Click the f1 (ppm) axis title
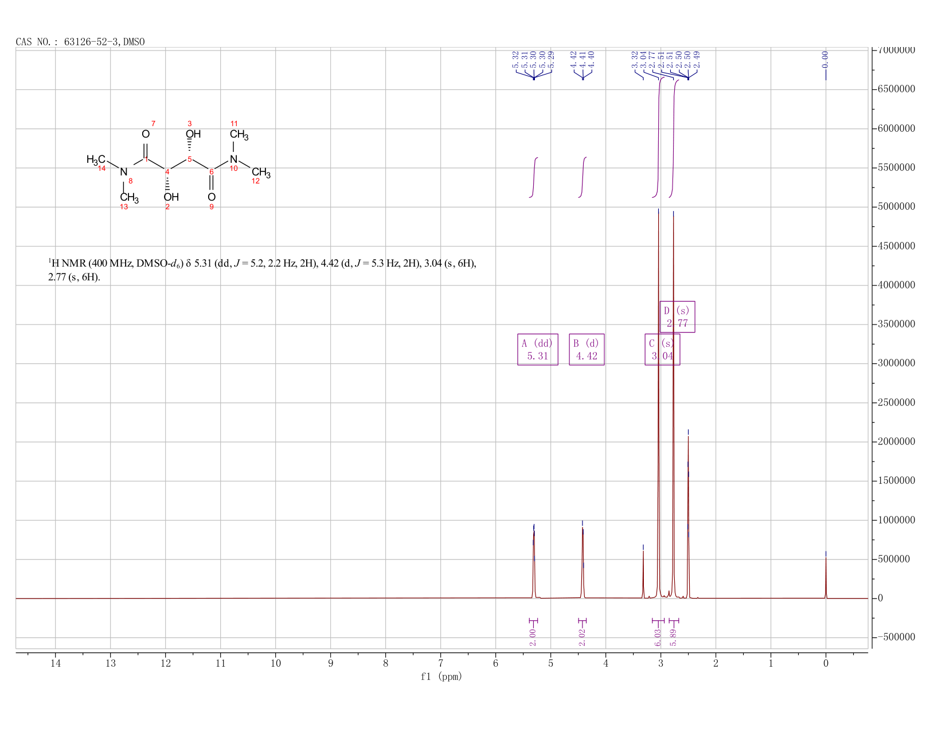Screen dimensions: 946x731 click(441, 677)
